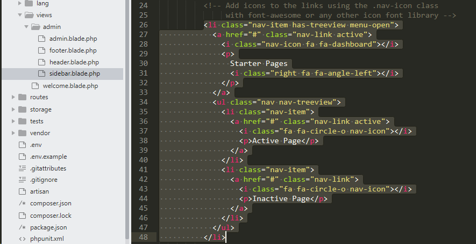Click line number 34 in gutter
This screenshot has width=476, height=244.
tap(143, 102)
